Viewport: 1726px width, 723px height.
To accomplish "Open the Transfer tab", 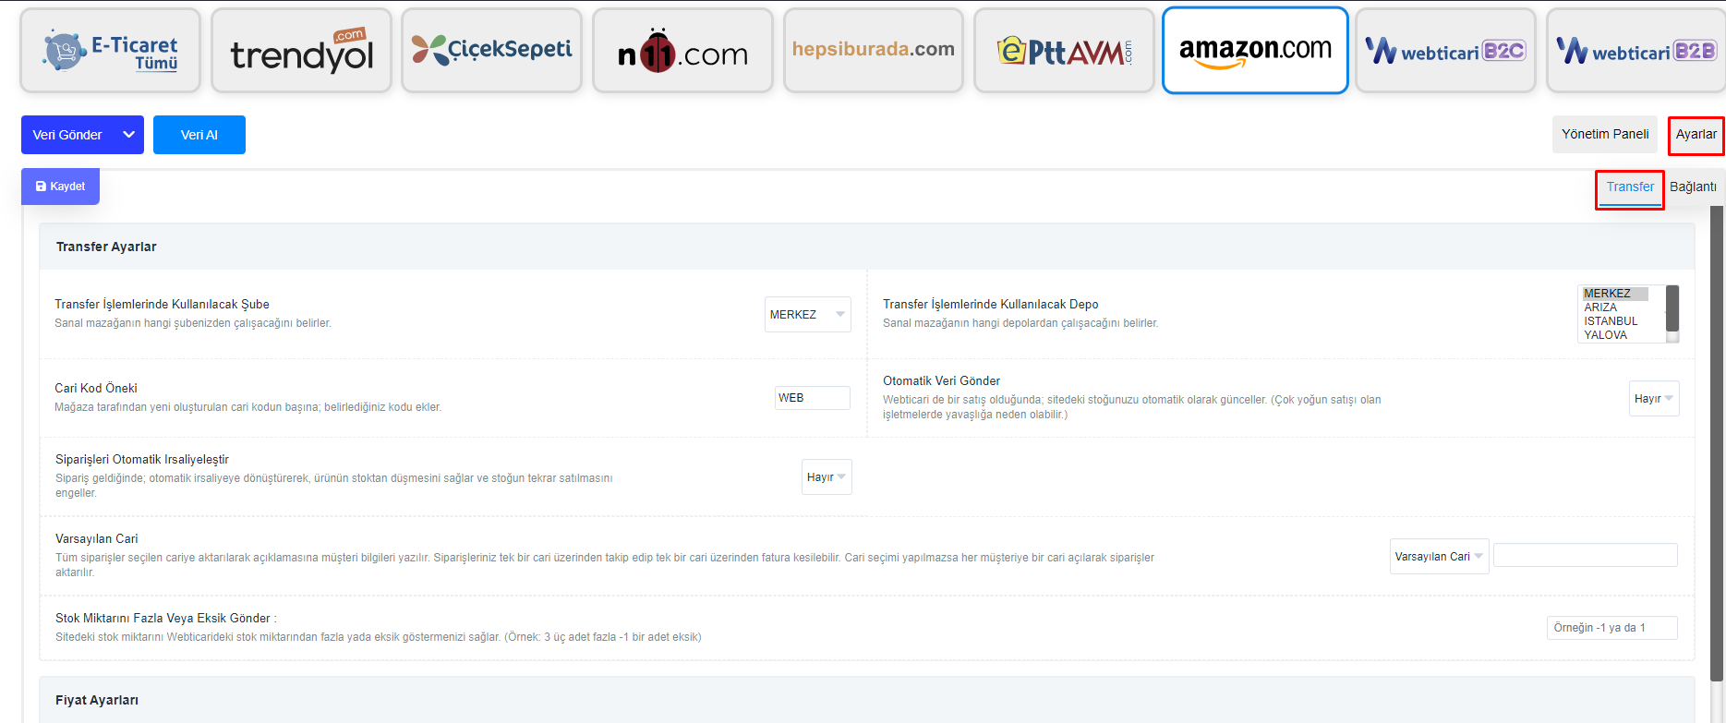I will (x=1630, y=187).
